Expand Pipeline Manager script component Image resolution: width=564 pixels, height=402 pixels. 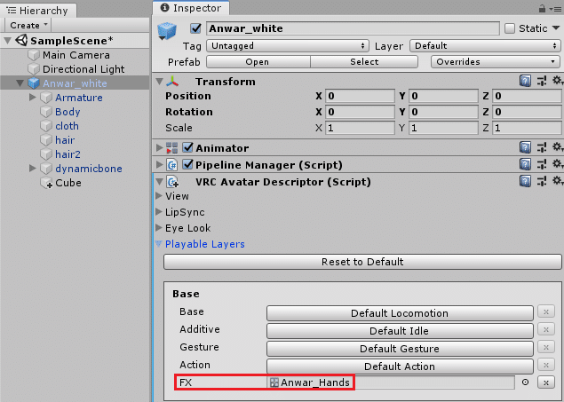pyautogui.click(x=159, y=164)
